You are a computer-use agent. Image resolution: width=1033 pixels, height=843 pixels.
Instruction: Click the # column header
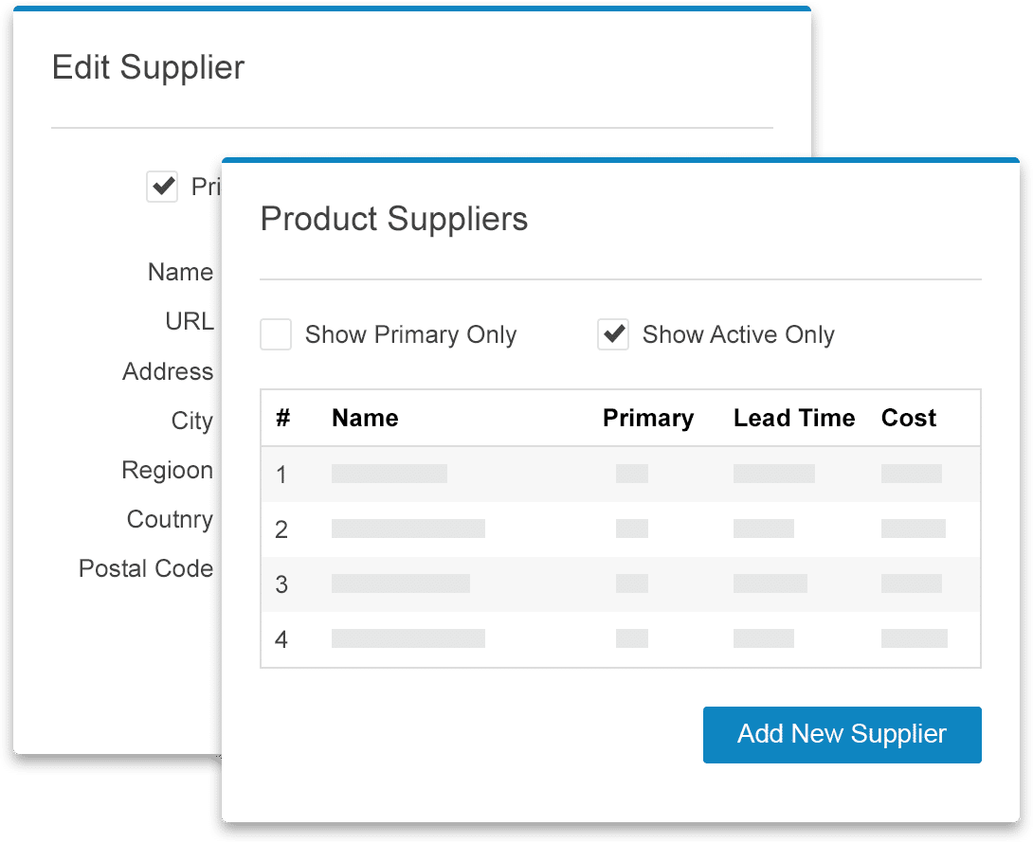(282, 419)
